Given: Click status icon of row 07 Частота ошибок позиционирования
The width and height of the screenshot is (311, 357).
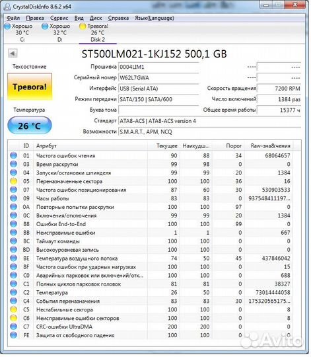Looking at the screenshot, I should coord(14,190).
